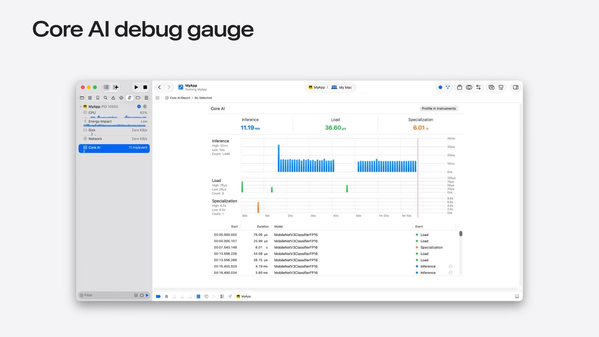599x337 pixels.
Task: Click the display canvas toolbar icon
Action: pyautogui.click(x=501, y=87)
